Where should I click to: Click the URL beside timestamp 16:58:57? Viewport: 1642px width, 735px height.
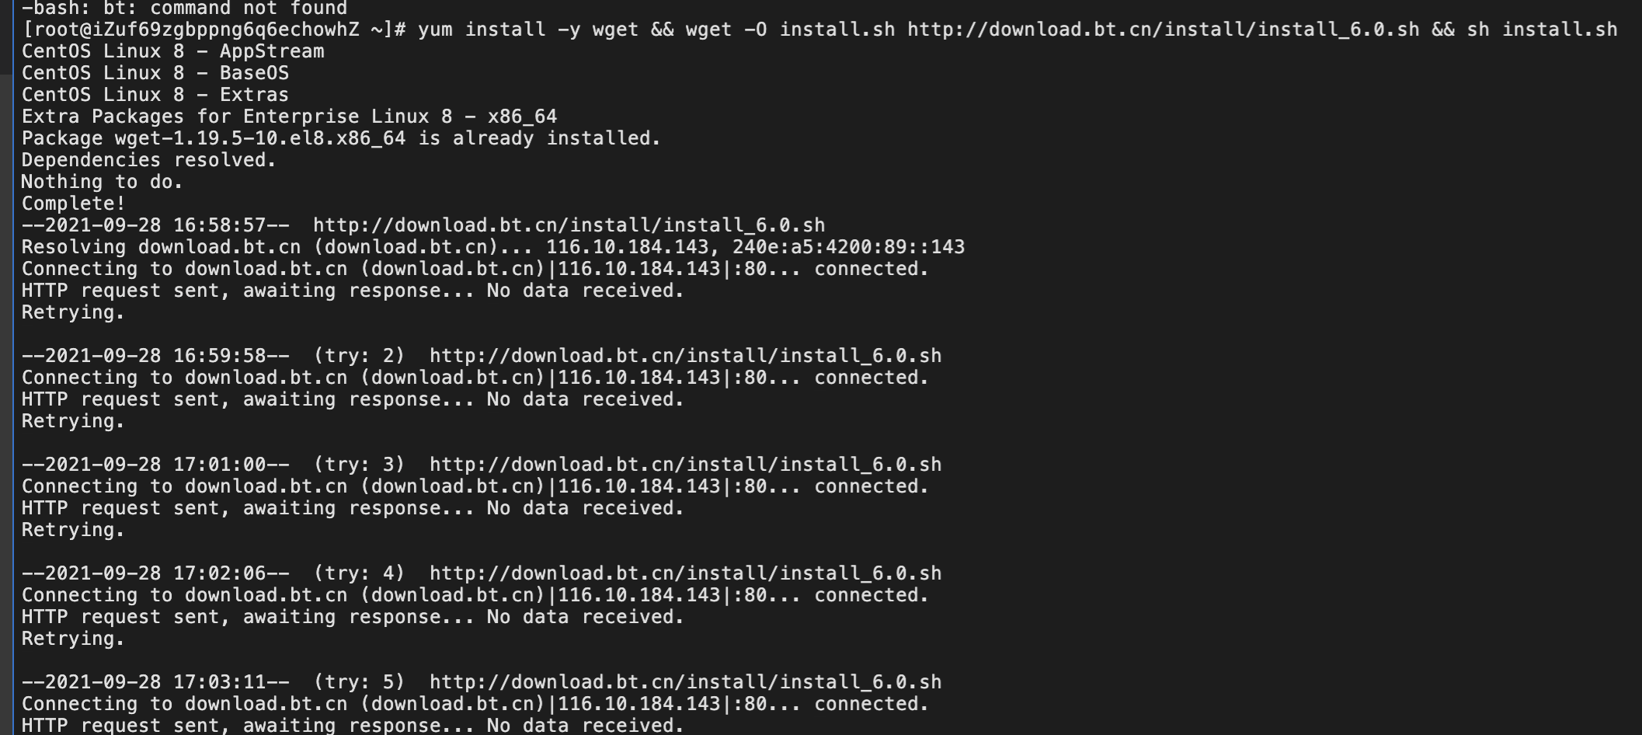point(569,225)
